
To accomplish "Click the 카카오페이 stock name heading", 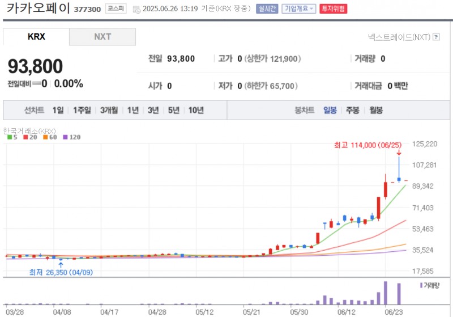I will click(x=39, y=8).
